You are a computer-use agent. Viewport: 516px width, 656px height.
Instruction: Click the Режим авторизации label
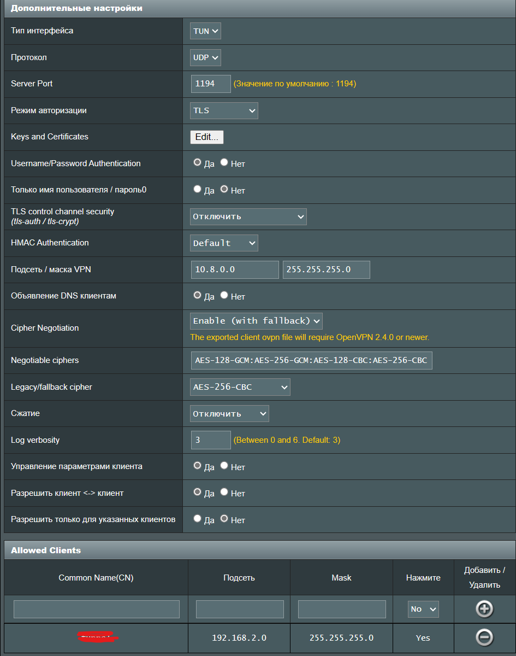tap(49, 110)
